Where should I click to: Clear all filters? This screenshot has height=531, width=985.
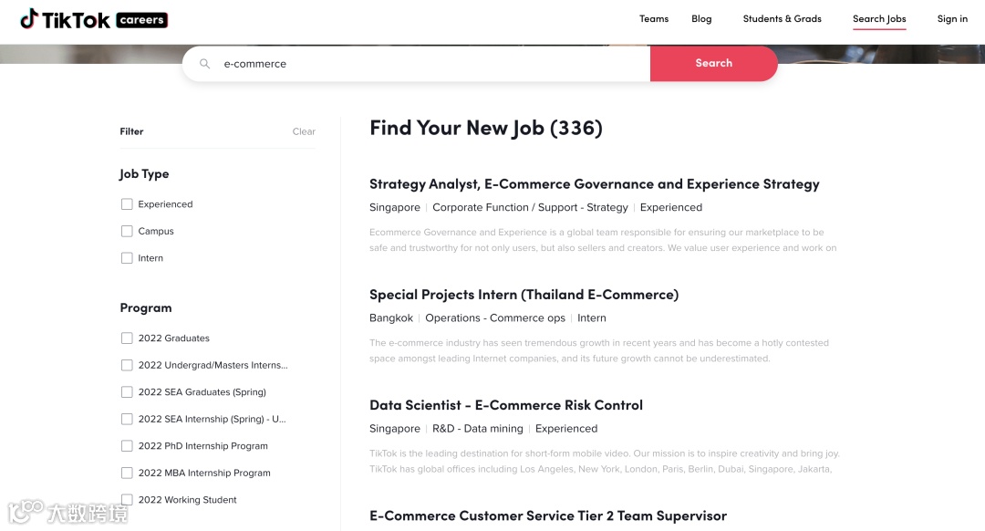click(x=304, y=131)
